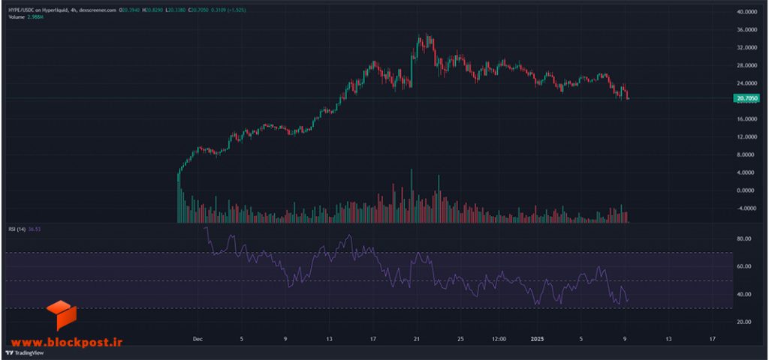Click the 24.0000 price axis label
The width and height of the screenshot is (769, 360).
point(746,83)
